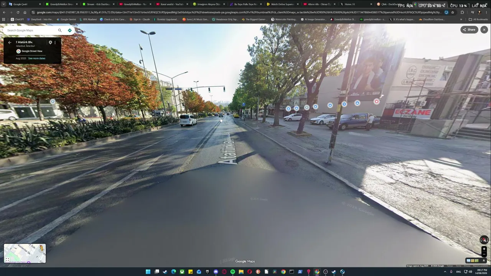Click the expand icon on the minimap

coord(7,260)
